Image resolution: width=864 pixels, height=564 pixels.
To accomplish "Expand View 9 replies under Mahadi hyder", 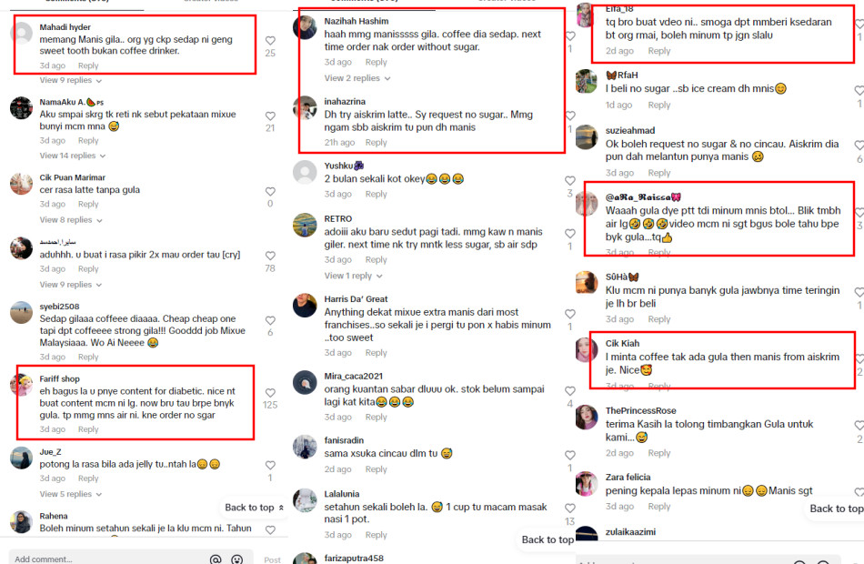I will point(71,80).
